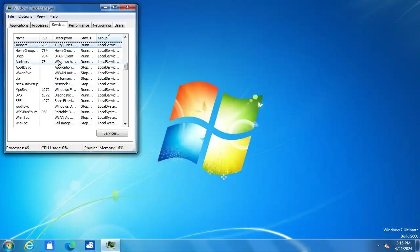Viewport: 420px width, 252px height.
Task: Select the HomeGroup service row
Action: 68,51
